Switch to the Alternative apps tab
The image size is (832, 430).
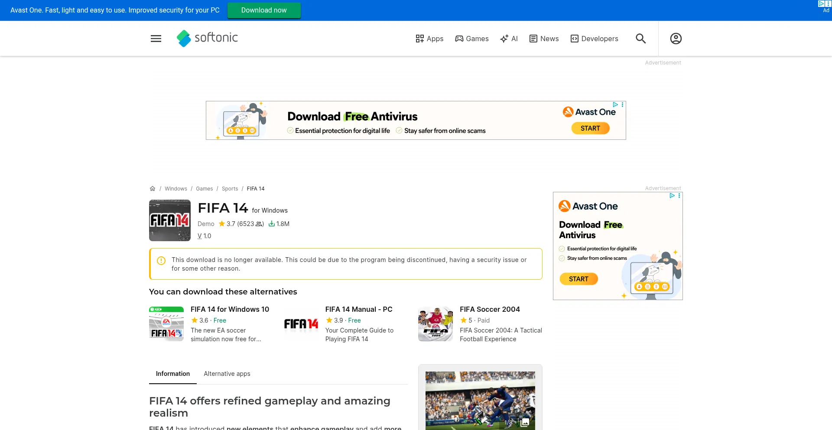(227, 374)
